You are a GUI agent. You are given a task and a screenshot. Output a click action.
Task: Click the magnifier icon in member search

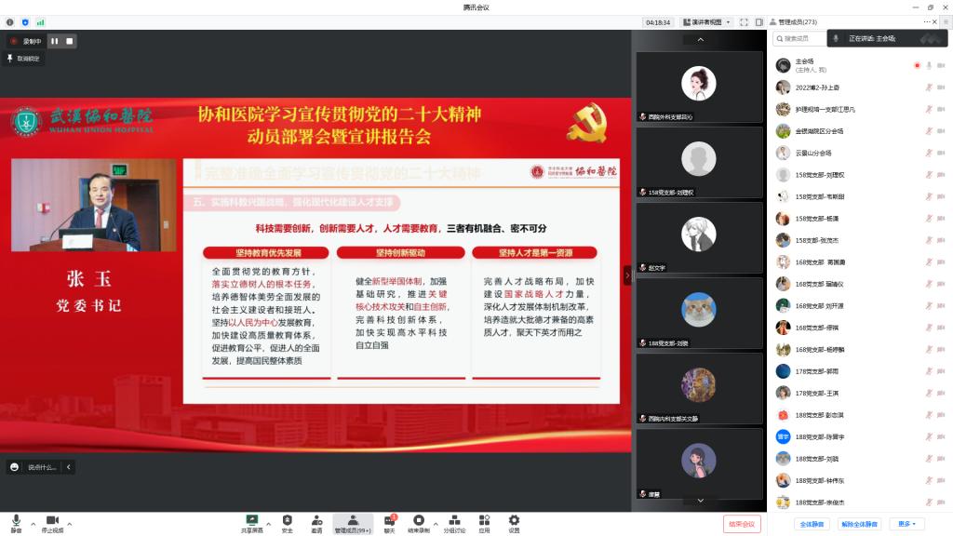779,38
